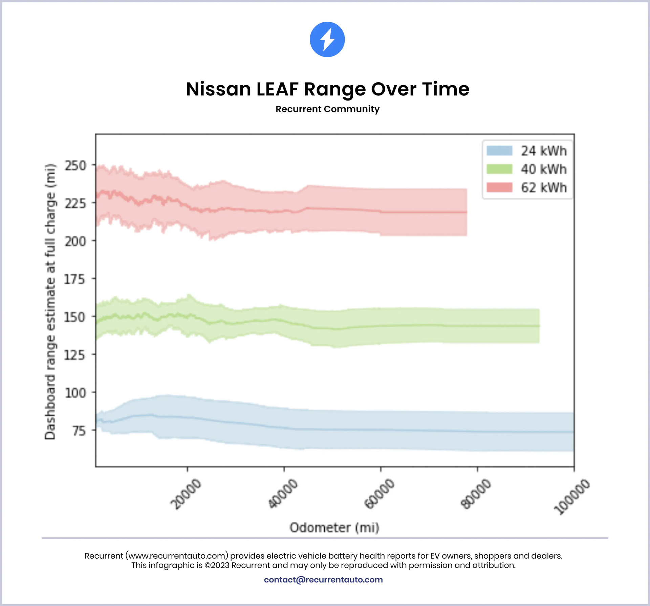Click the 'Dashboard range estimate' y-axis label
This screenshot has height=606, width=650.
[50, 301]
